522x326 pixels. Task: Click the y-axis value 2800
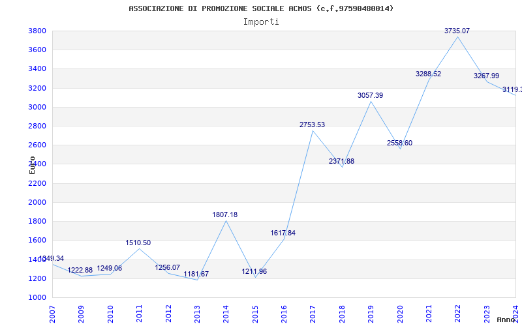37,126
